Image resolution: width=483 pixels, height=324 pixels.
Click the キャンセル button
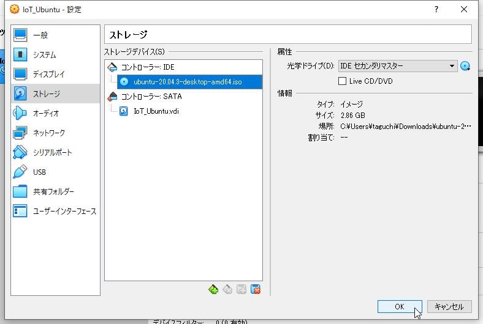449,306
